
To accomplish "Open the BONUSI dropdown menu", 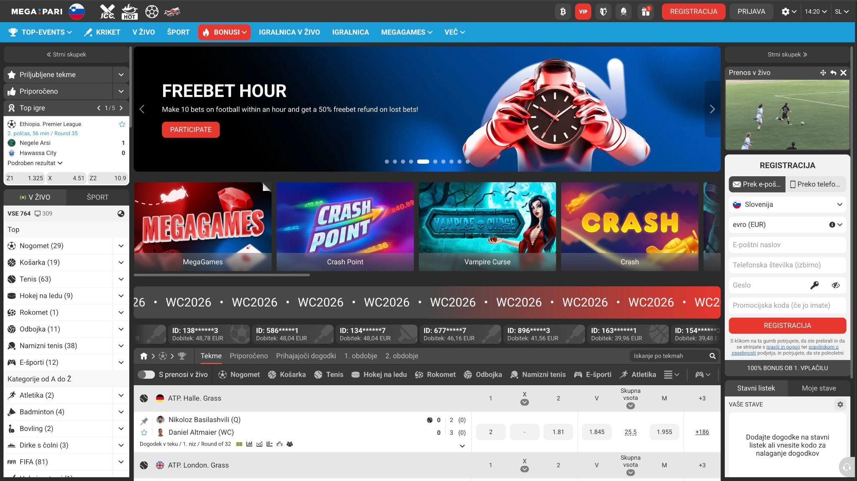I will pyautogui.click(x=224, y=32).
